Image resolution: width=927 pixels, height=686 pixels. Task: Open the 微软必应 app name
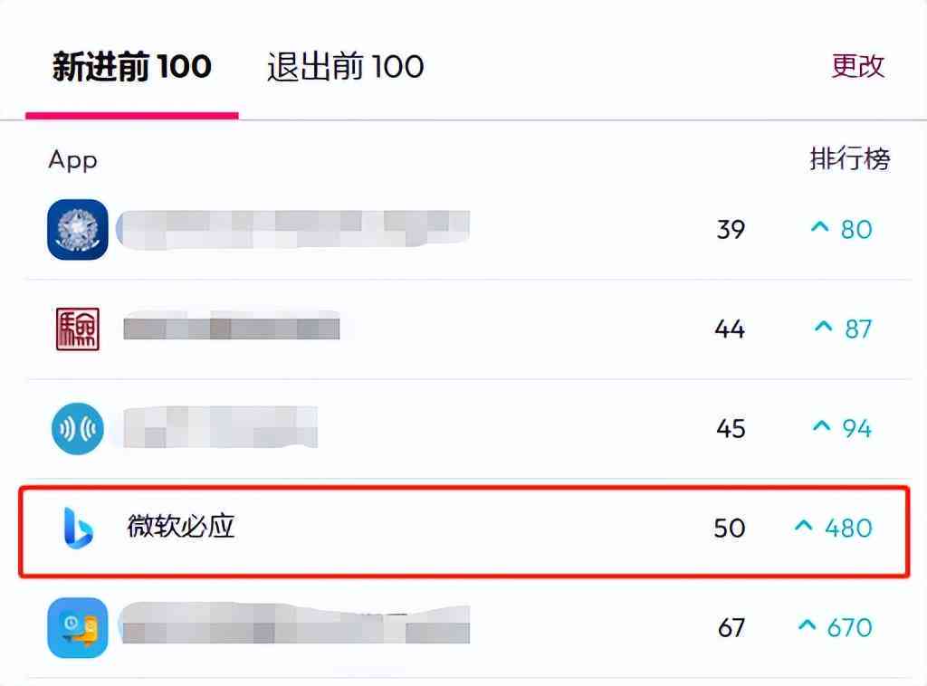181,527
